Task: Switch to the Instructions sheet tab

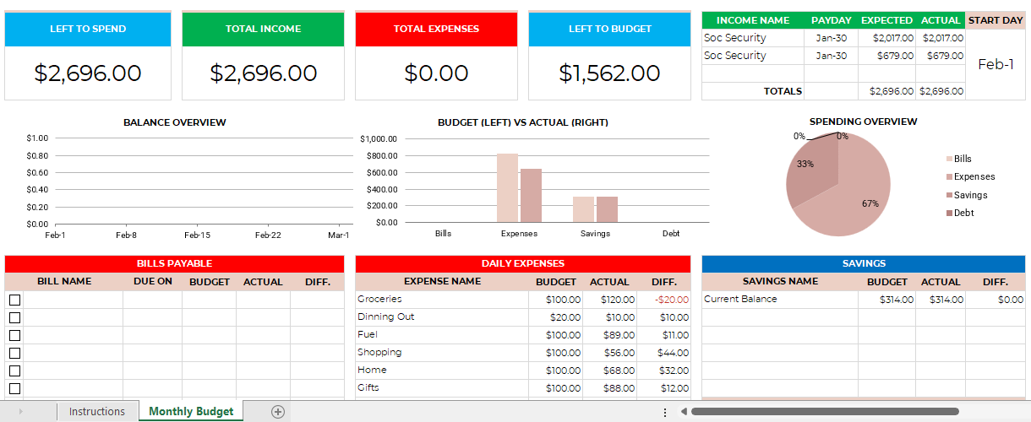Action: click(97, 412)
